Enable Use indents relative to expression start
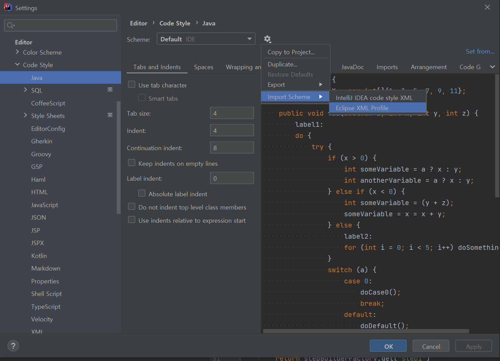This screenshot has width=500, height=361. [x=132, y=220]
